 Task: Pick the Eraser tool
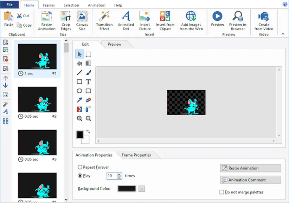(88, 100)
